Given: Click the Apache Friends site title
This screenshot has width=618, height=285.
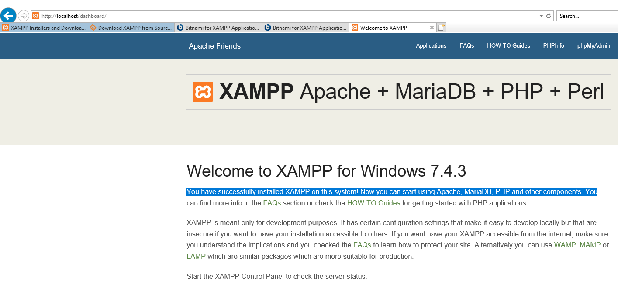Looking at the screenshot, I should tap(214, 46).
